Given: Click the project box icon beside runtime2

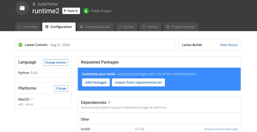Looking at the screenshot, I should [22, 8].
